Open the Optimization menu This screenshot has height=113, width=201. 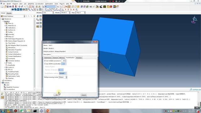click(49, 4)
